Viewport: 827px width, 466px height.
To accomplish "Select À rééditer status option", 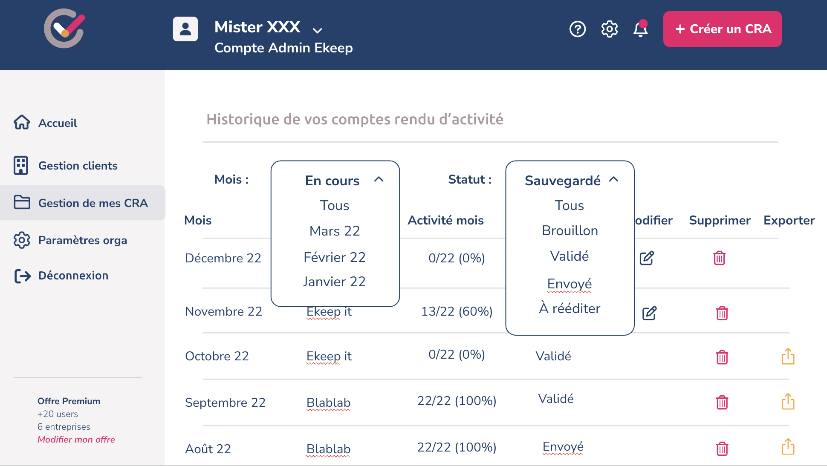I will click(570, 308).
